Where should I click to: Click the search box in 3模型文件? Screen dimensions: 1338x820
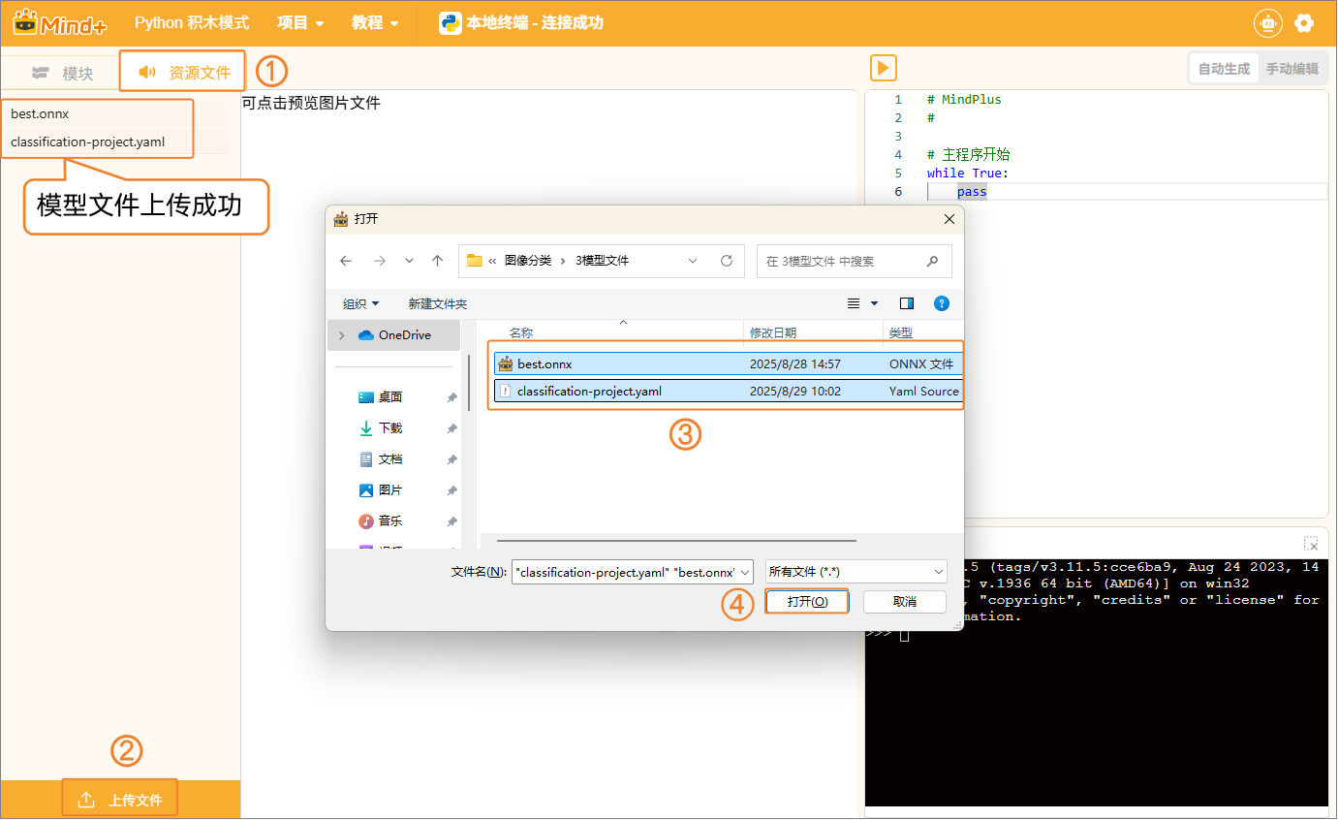pyautogui.click(x=843, y=261)
